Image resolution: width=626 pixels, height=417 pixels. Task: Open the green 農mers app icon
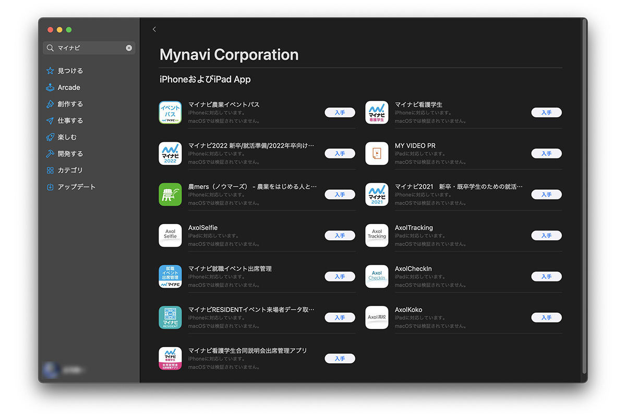[170, 194]
